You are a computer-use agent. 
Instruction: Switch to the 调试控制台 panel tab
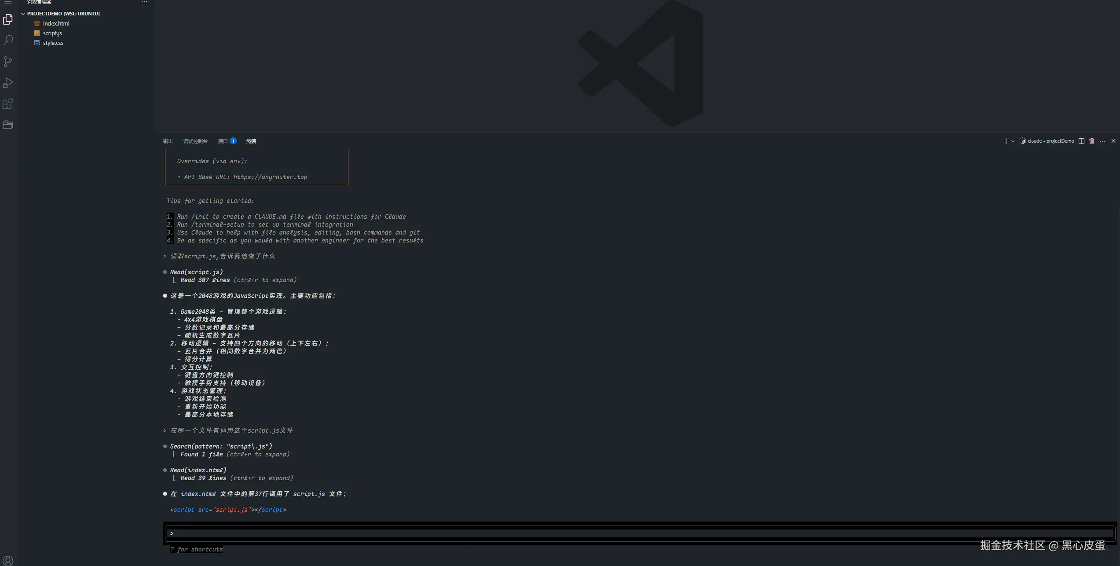click(x=195, y=141)
